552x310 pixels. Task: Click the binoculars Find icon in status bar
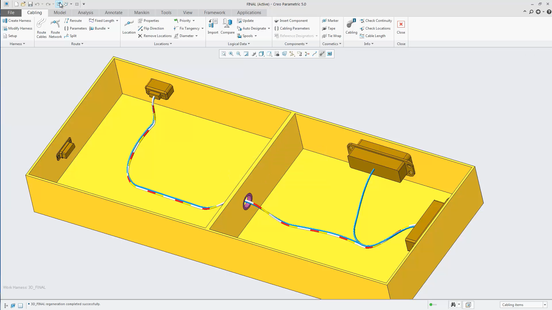pos(453,305)
